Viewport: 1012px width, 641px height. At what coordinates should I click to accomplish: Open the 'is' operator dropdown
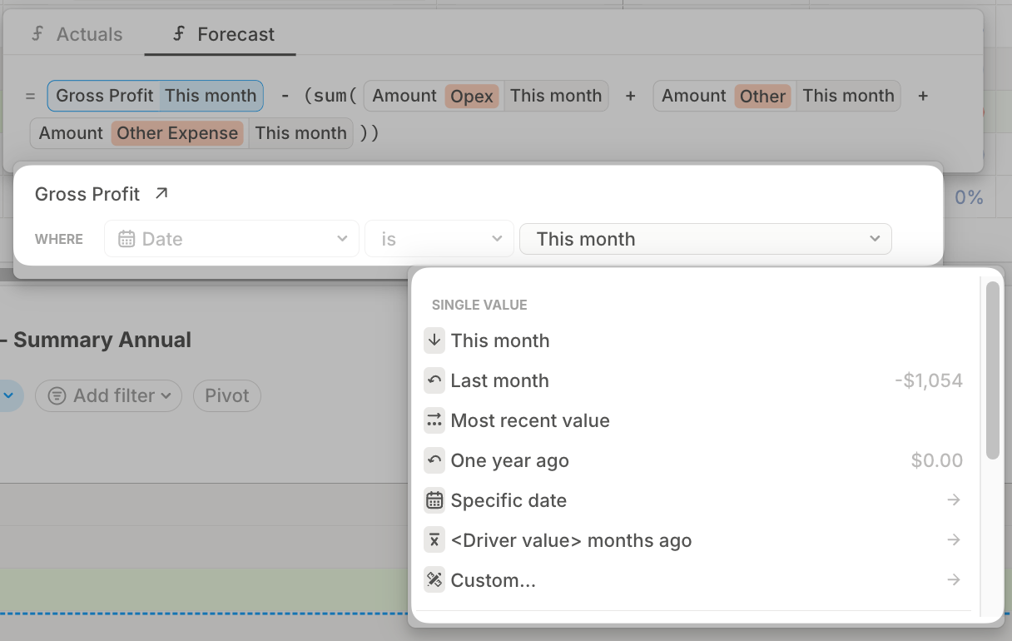point(439,239)
